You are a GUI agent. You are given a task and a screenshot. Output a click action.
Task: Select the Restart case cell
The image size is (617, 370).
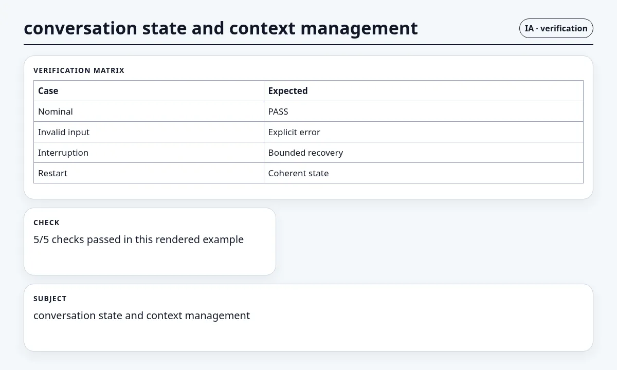coord(149,173)
